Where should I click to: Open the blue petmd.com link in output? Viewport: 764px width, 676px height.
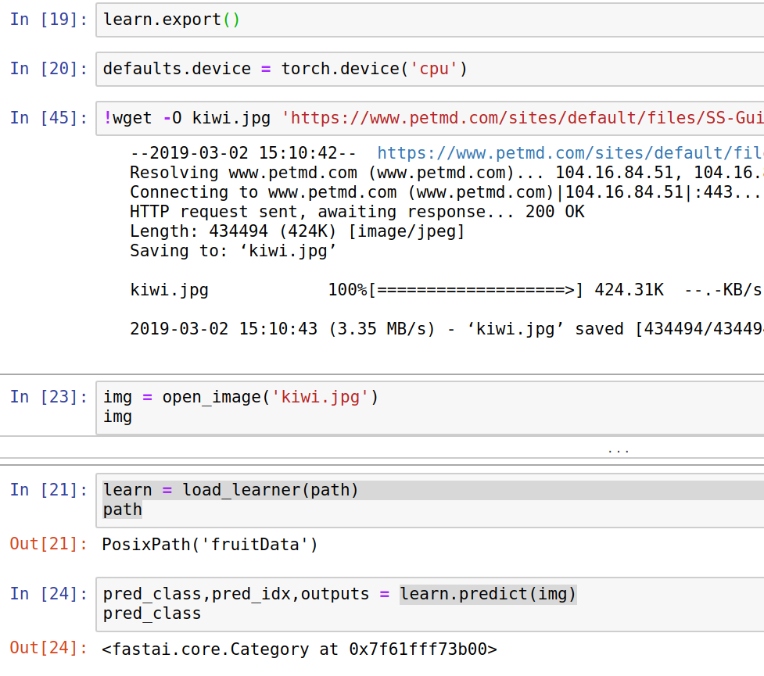[x=569, y=153]
